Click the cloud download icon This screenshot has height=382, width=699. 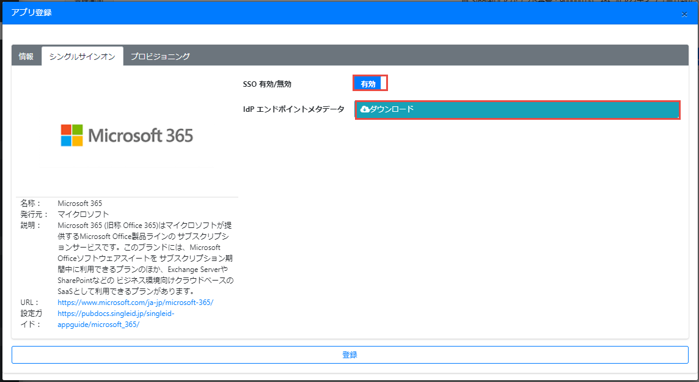pos(365,109)
